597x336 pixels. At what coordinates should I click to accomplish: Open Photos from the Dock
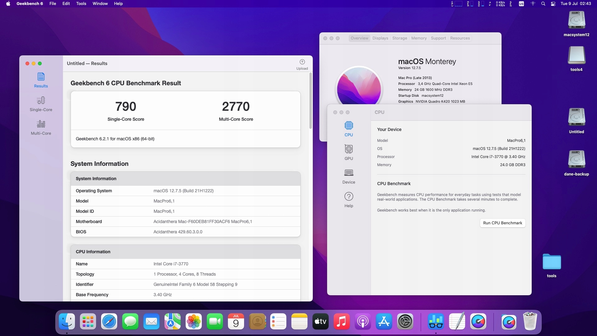(x=194, y=322)
